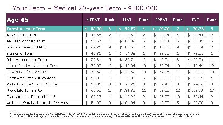The image size is (223, 125).
Task: Click New York Life Level Term cell
Action: tap(44, 72)
